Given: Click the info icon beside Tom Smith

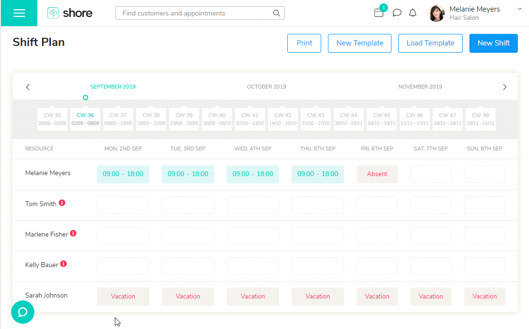Looking at the screenshot, I should pyautogui.click(x=62, y=203).
